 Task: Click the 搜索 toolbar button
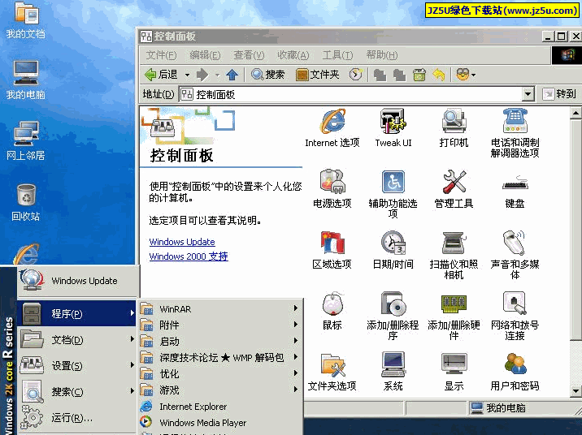click(x=267, y=75)
